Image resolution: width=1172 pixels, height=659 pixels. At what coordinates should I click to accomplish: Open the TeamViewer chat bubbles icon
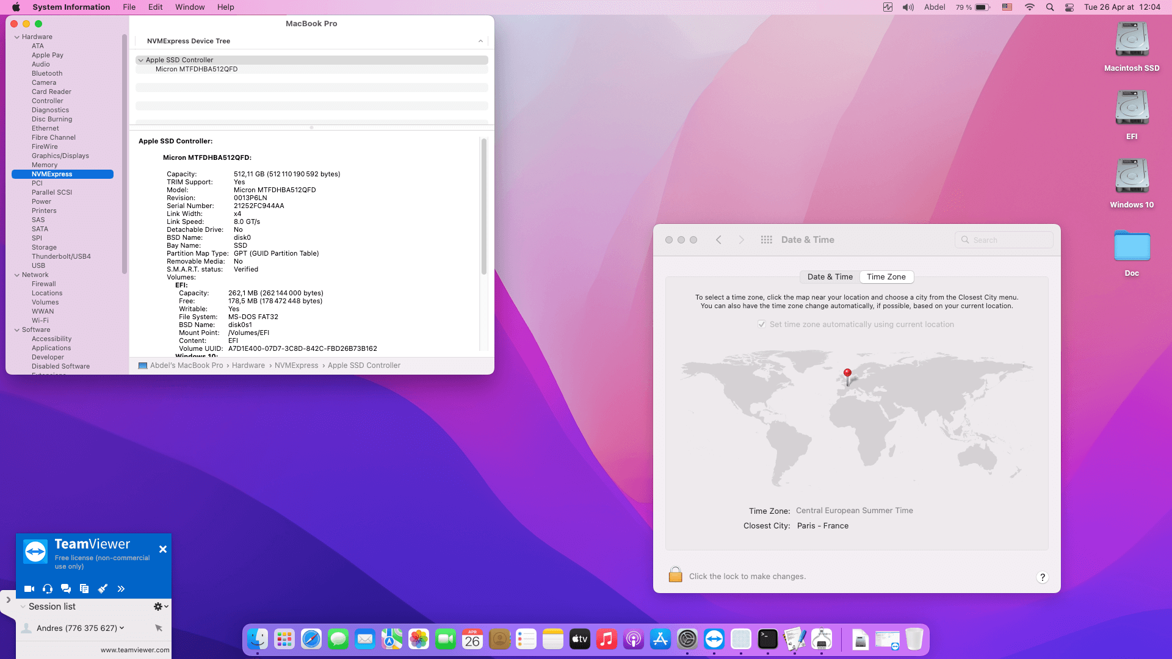(x=66, y=589)
